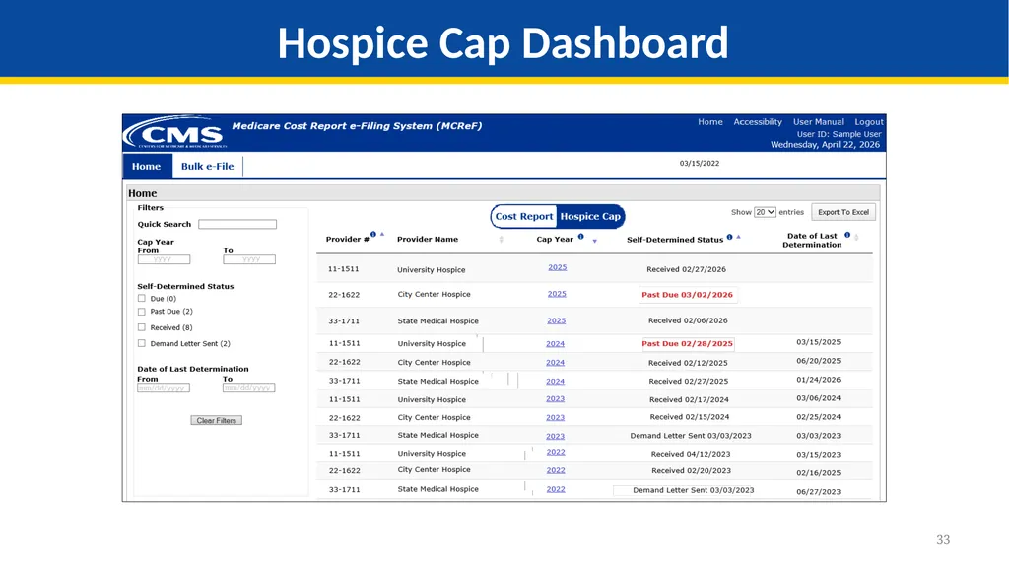Click Export To Excel button
Image resolution: width=1009 pixels, height=567 pixels.
[x=843, y=212]
